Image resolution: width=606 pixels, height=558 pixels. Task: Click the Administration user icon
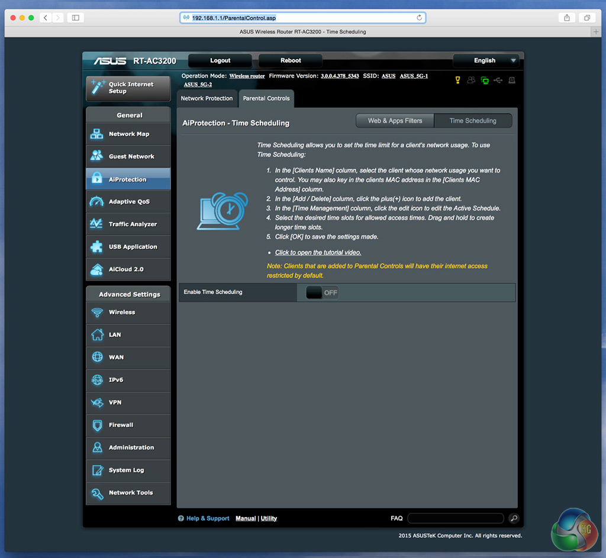pos(98,447)
